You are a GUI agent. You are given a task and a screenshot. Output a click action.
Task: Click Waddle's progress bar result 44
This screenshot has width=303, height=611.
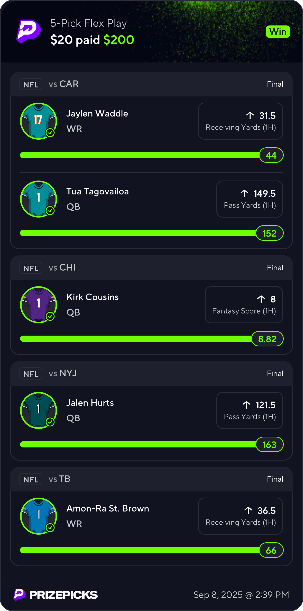271,155
